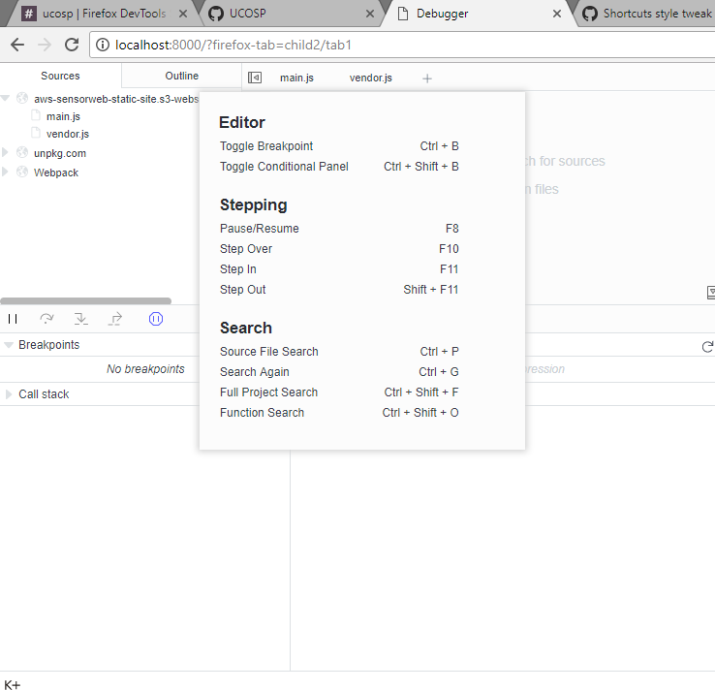Screen dimensions: 715x690
Task: Click the Step Out shortcut row in the modal
Action: [339, 290]
